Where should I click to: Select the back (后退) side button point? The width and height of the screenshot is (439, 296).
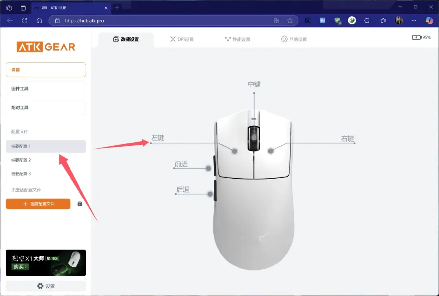pyautogui.click(x=210, y=194)
